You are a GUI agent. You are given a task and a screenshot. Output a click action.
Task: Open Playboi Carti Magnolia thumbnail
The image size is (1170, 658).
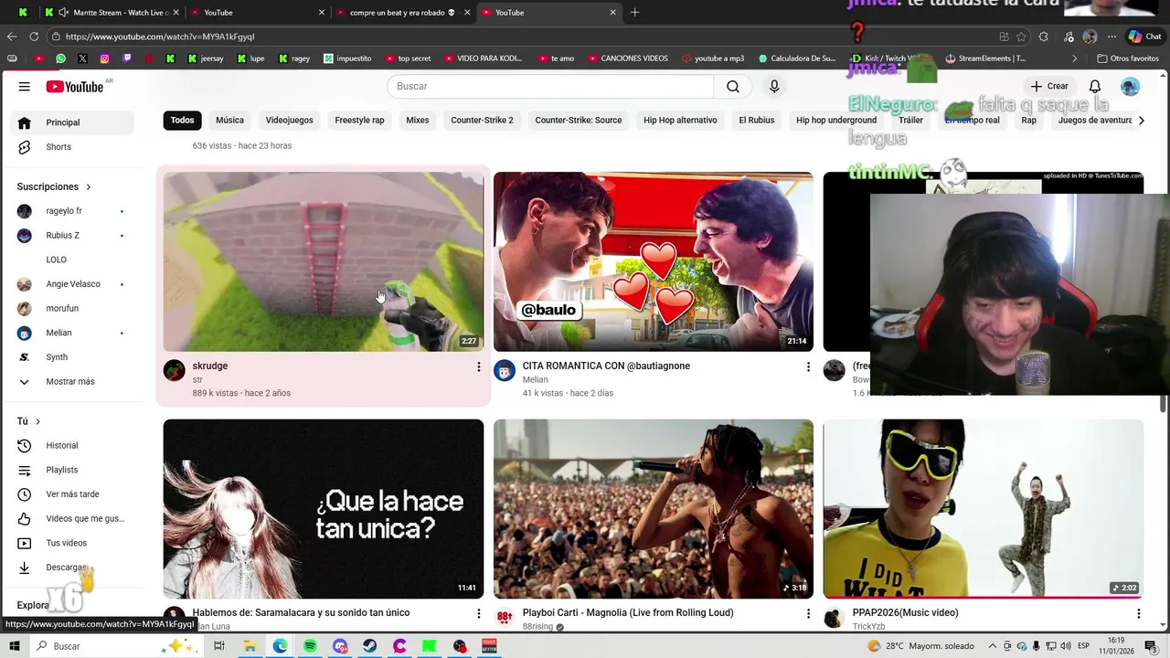tap(654, 509)
